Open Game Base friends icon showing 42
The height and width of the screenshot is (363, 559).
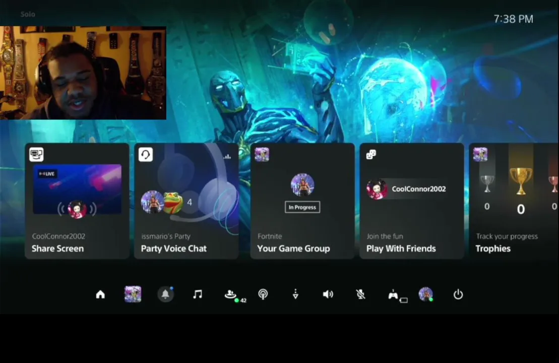tap(235, 295)
